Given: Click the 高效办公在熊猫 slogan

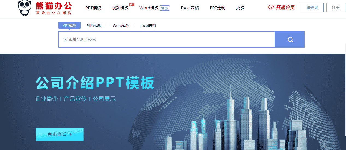Looking at the screenshot, I should [54, 13].
